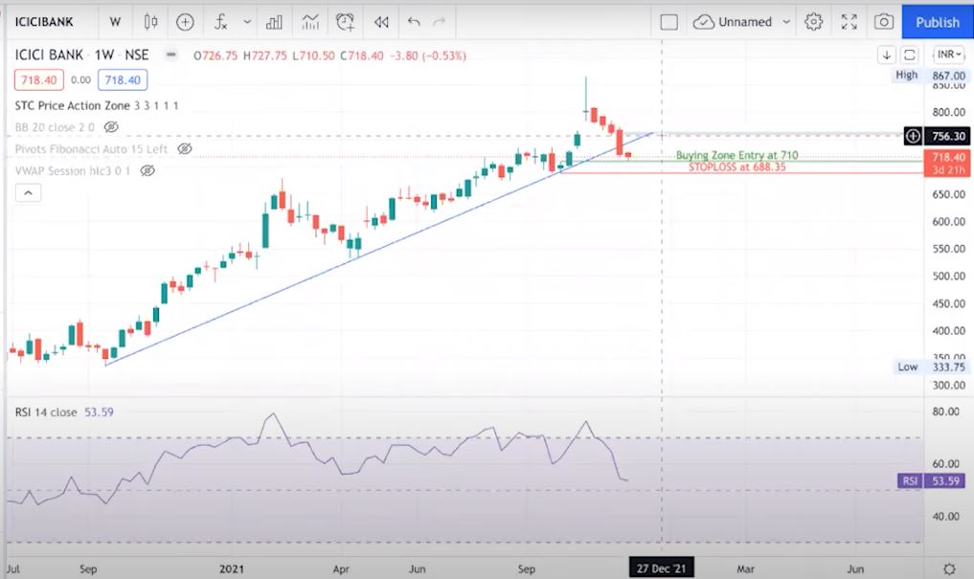Image resolution: width=974 pixels, height=579 pixels.
Task: Click the Undo arrow
Action: point(414,22)
